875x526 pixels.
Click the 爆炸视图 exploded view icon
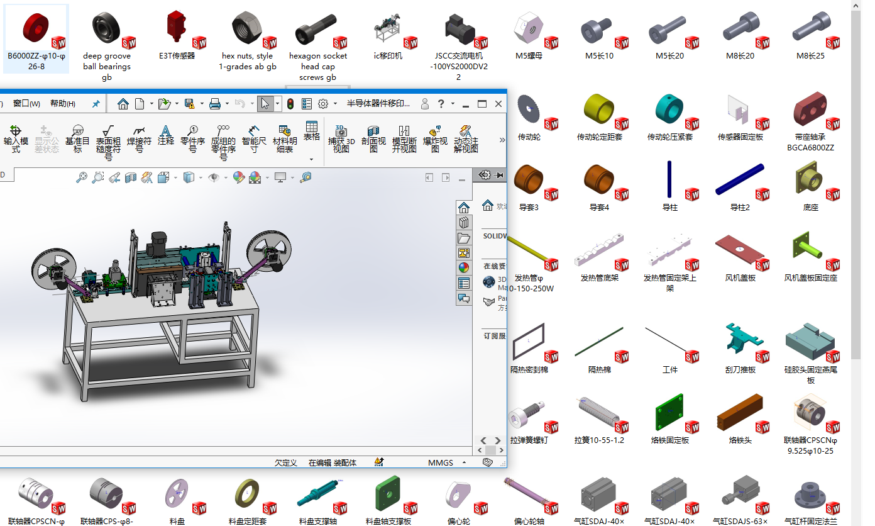point(435,138)
